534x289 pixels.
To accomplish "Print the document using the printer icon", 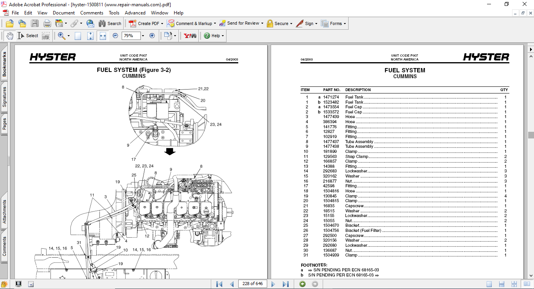I will tap(47, 23).
